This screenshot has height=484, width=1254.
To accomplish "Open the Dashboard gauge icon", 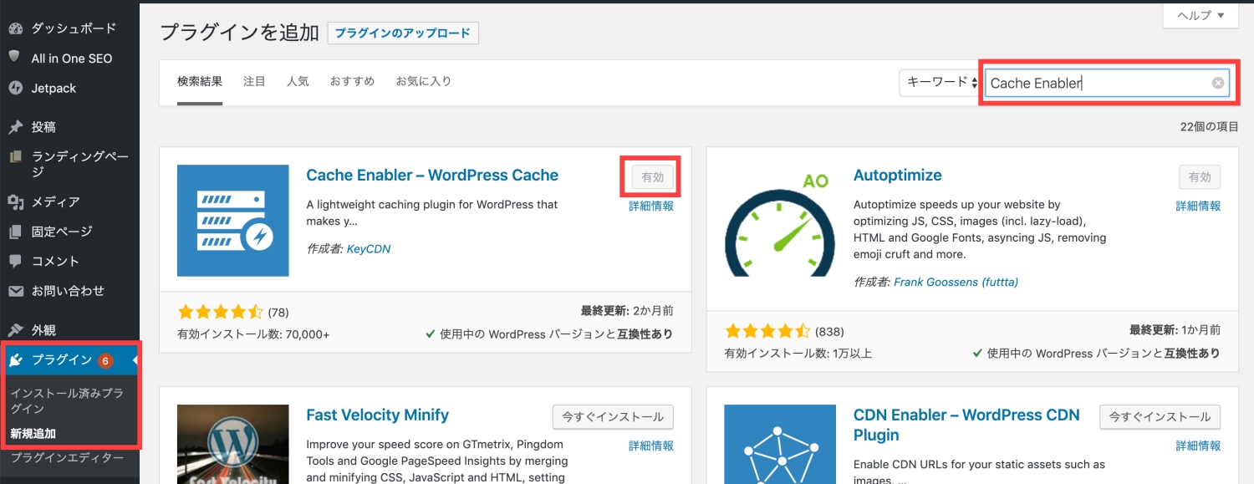I will tap(15, 28).
